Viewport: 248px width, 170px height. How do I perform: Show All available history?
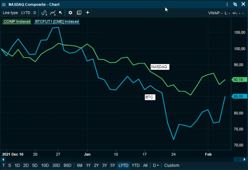pyautogui.click(x=145, y=166)
